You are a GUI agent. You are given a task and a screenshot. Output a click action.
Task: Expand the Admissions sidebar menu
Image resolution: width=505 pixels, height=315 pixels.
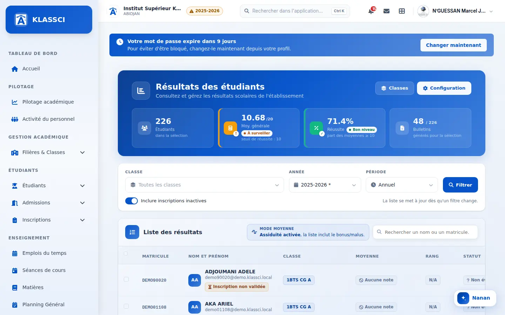tap(49, 203)
